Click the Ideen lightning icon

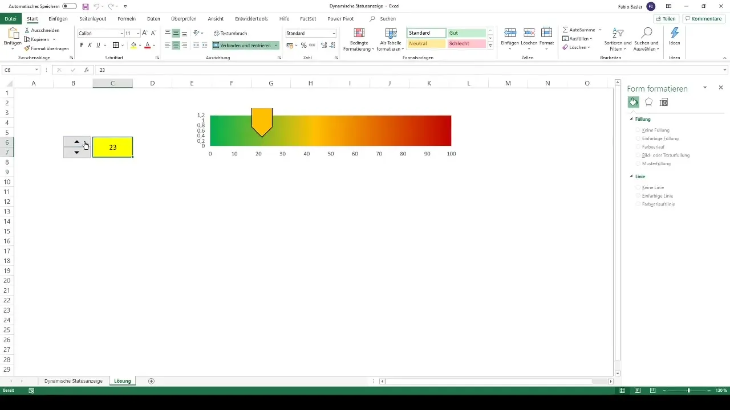(675, 33)
